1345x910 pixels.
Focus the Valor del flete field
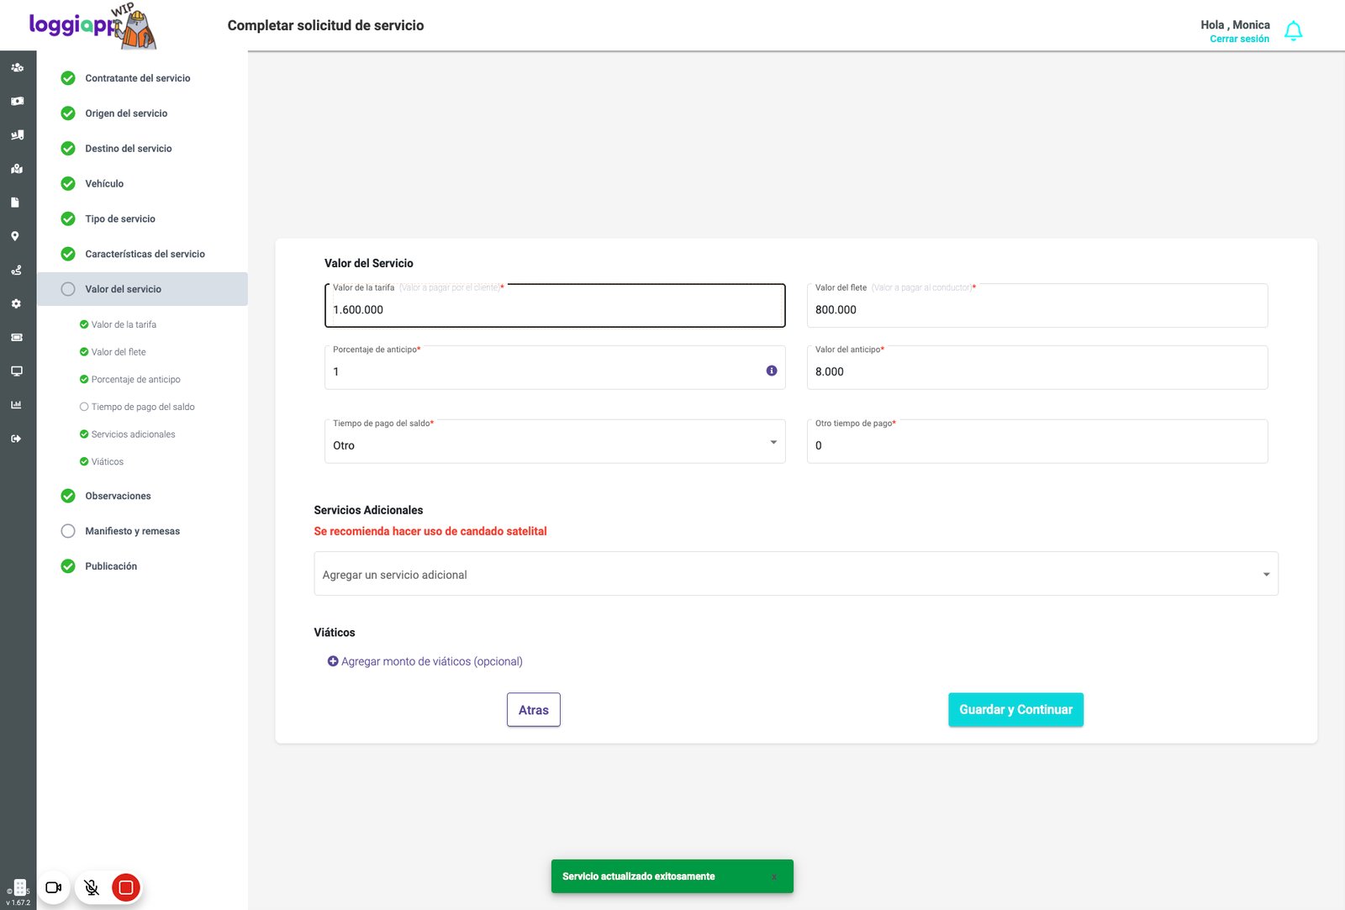click(x=1037, y=306)
